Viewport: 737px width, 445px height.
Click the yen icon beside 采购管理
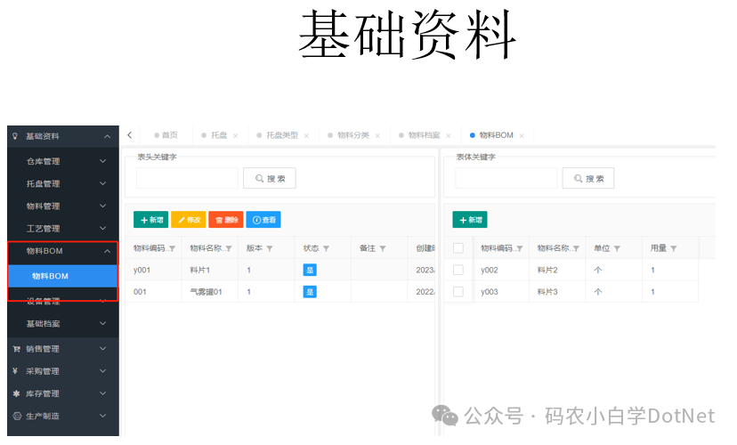coord(15,372)
